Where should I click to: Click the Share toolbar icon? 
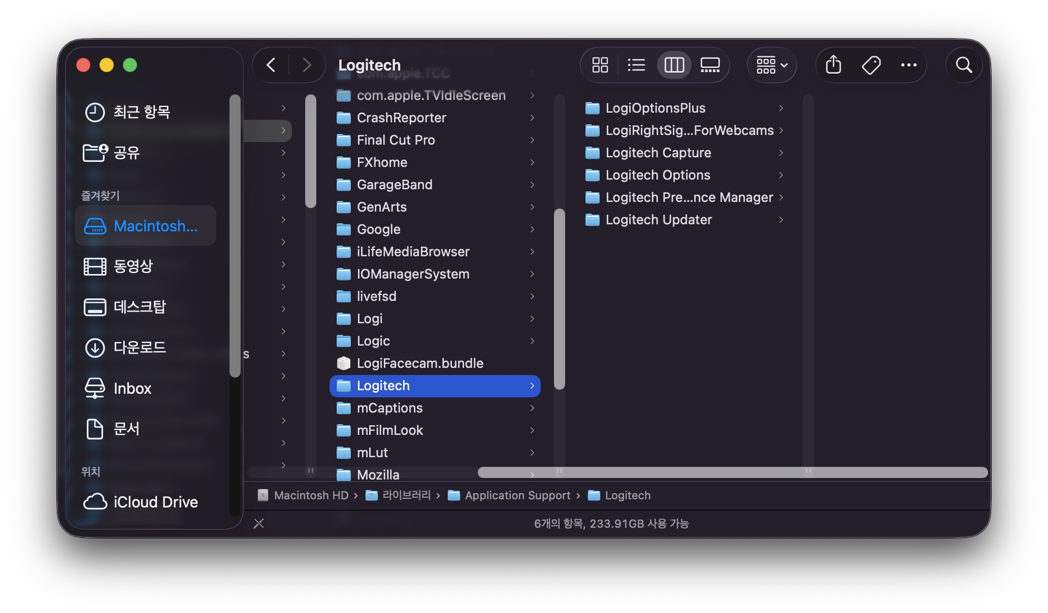833,65
